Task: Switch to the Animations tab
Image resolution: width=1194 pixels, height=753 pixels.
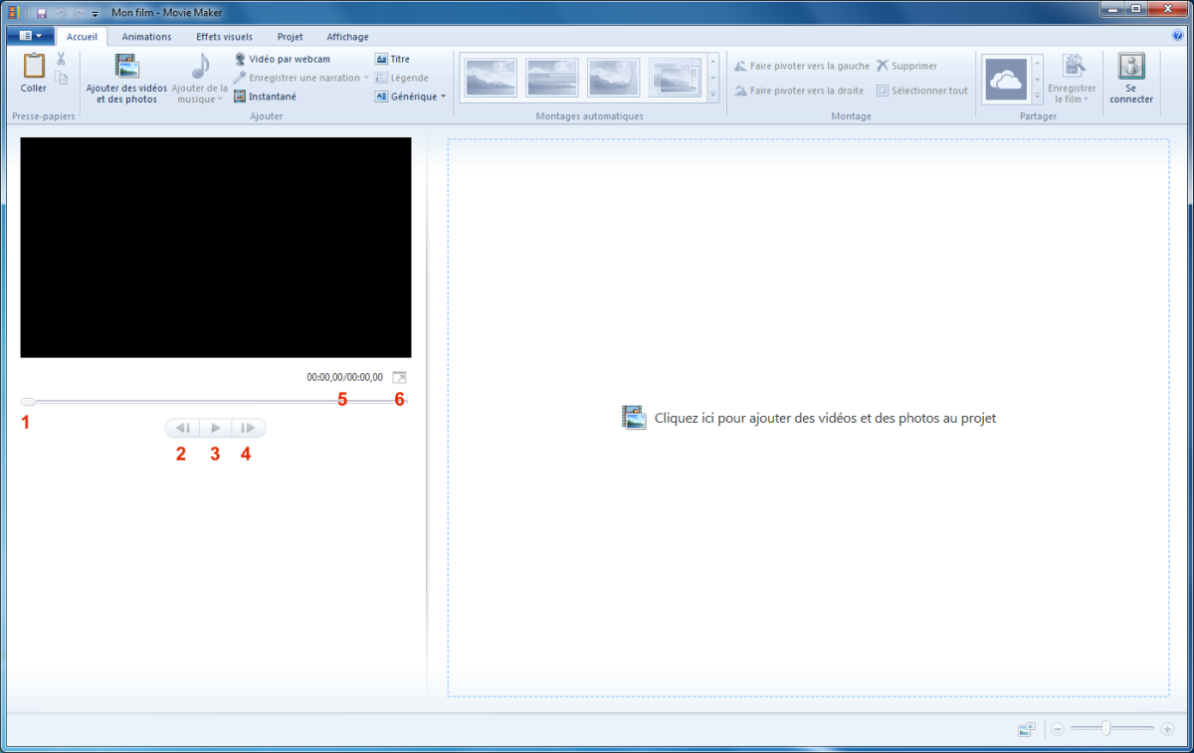Action: point(146,37)
